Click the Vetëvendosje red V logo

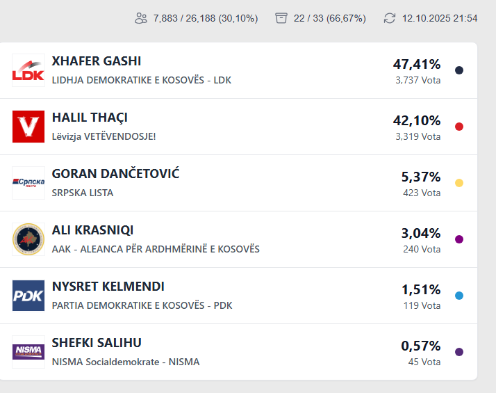28,127
